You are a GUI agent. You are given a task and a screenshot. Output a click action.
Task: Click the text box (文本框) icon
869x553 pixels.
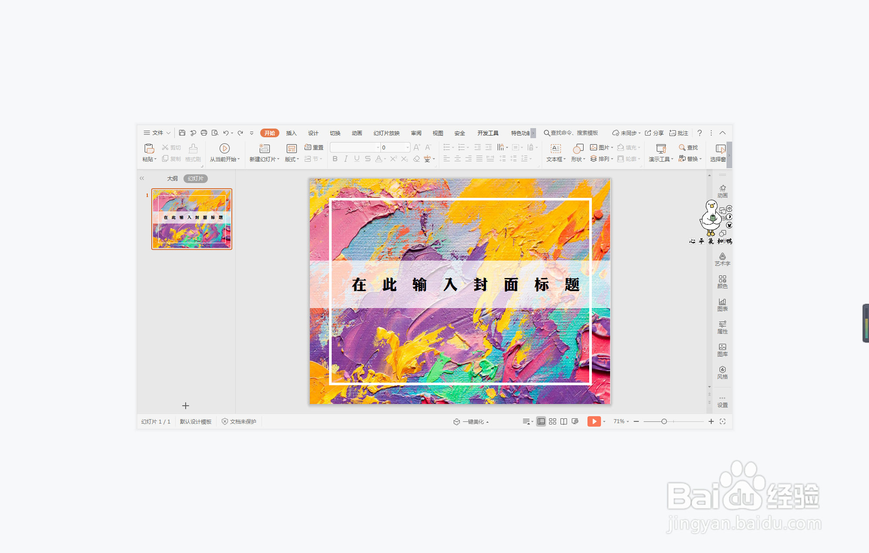pos(556,149)
